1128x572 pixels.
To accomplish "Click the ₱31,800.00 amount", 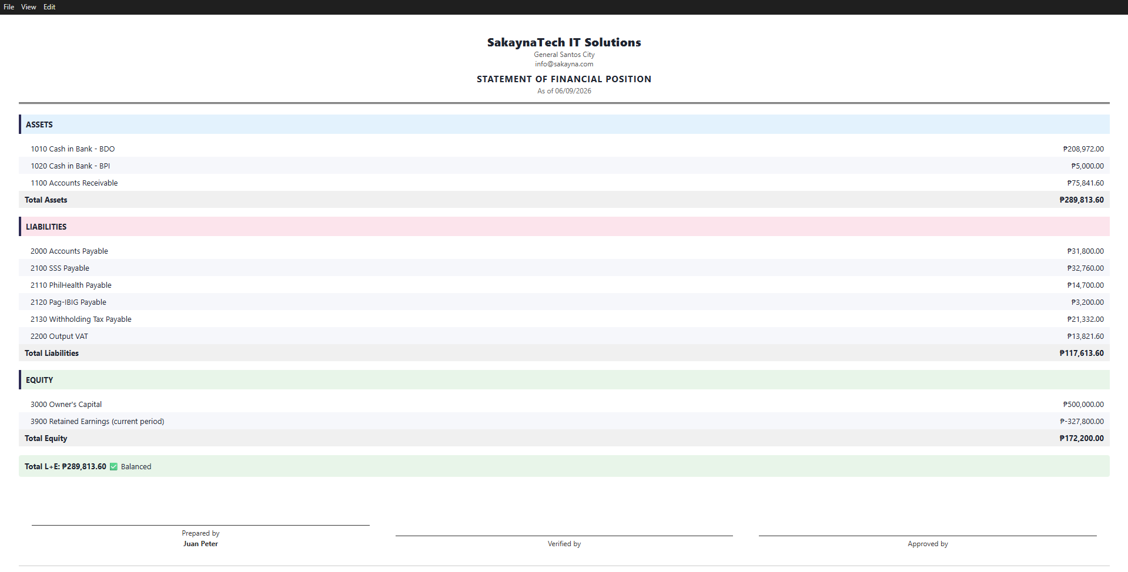I will coord(1086,251).
